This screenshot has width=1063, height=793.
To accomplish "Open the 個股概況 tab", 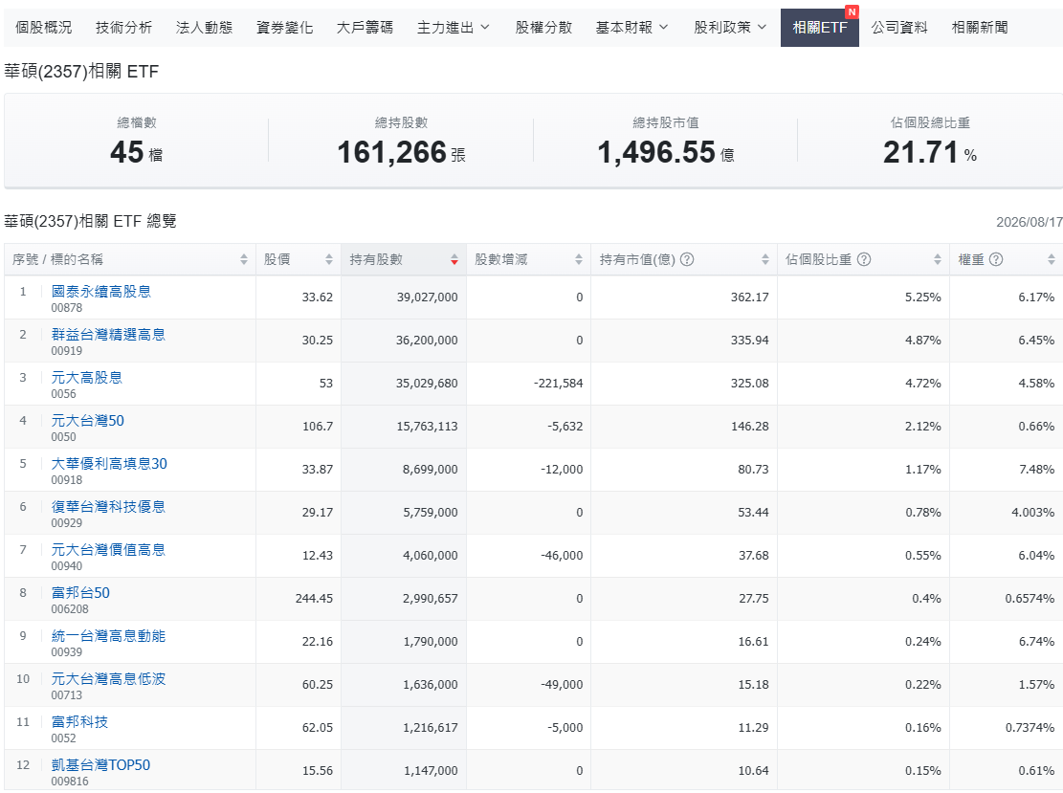I will click(43, 28).
